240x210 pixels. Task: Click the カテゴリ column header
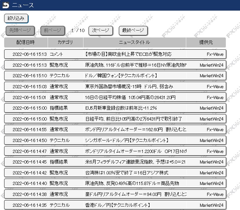pyautogui.click(x=65, y=42)
